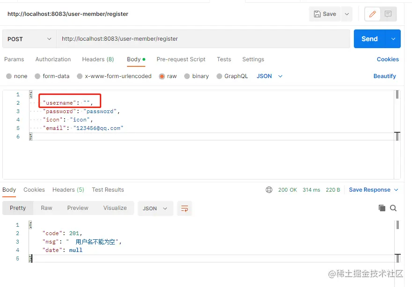Click the "code": 201 response line
Screen dimensions: 412x287
[62, 233]
